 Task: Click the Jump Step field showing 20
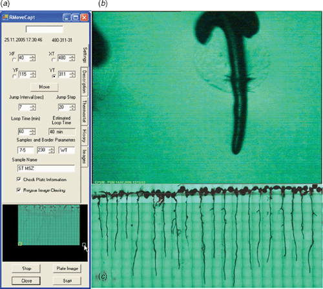coord(64,107)
